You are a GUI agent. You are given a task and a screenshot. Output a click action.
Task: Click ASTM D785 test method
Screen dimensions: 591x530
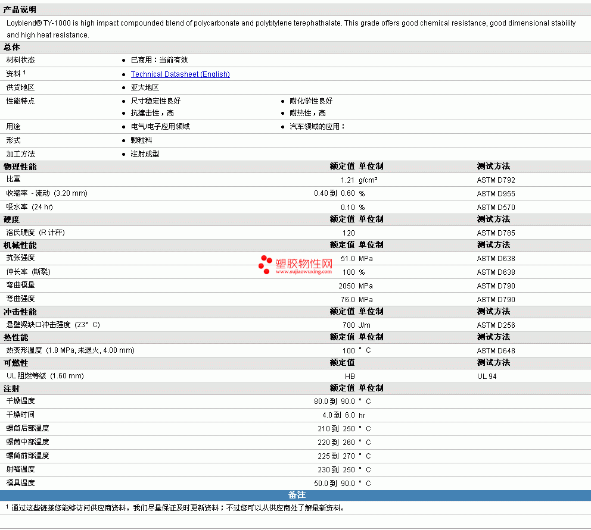tap(496, 233)
